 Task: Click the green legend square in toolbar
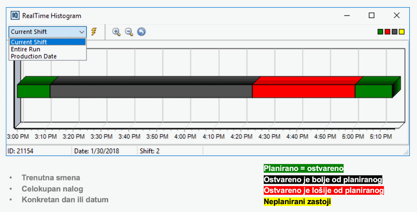coord(380,32)
